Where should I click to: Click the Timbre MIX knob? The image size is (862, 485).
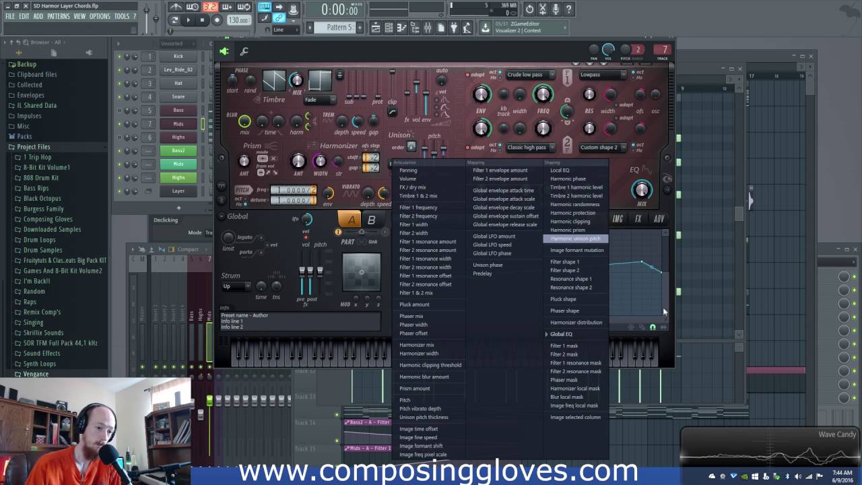click(296, 81)
